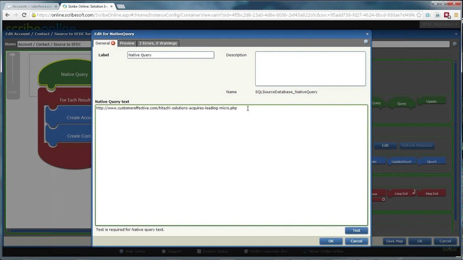
Task: Click the Test button
Action: click(x=356, y=230)
